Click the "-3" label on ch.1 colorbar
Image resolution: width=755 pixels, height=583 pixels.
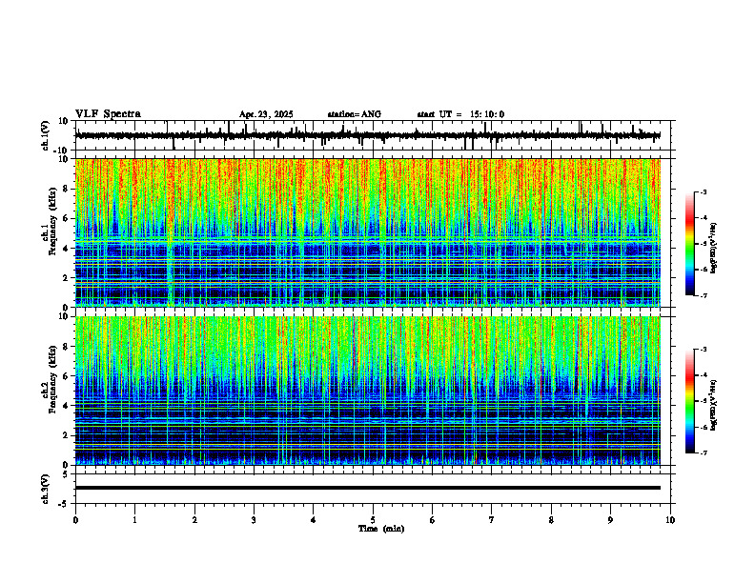[x=704, y=191]
